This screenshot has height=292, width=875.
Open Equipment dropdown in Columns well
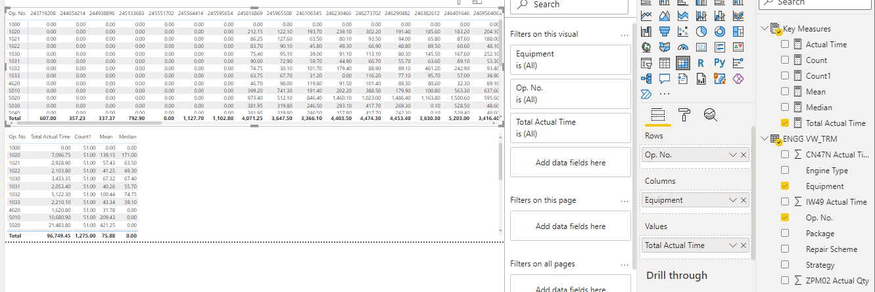733,200
